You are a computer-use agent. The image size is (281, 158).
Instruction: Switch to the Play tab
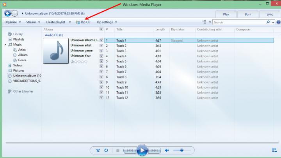pos(226,14)
